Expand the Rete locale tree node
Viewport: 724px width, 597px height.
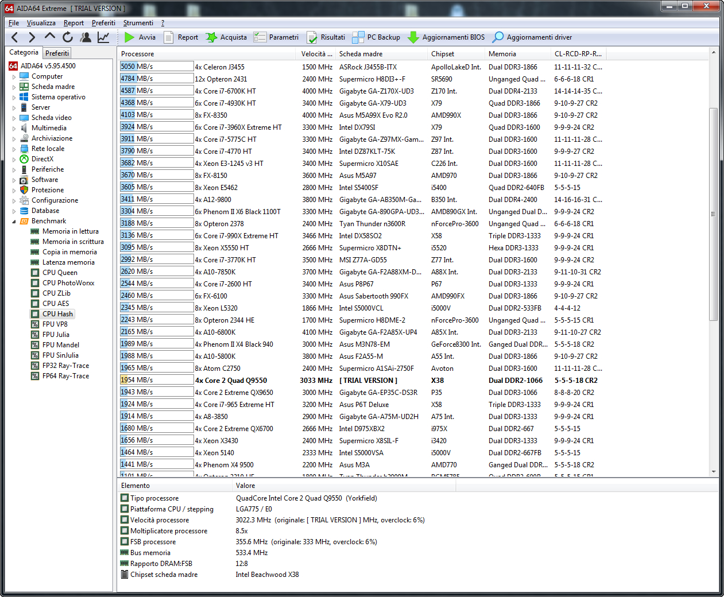[x=14, y=149]
